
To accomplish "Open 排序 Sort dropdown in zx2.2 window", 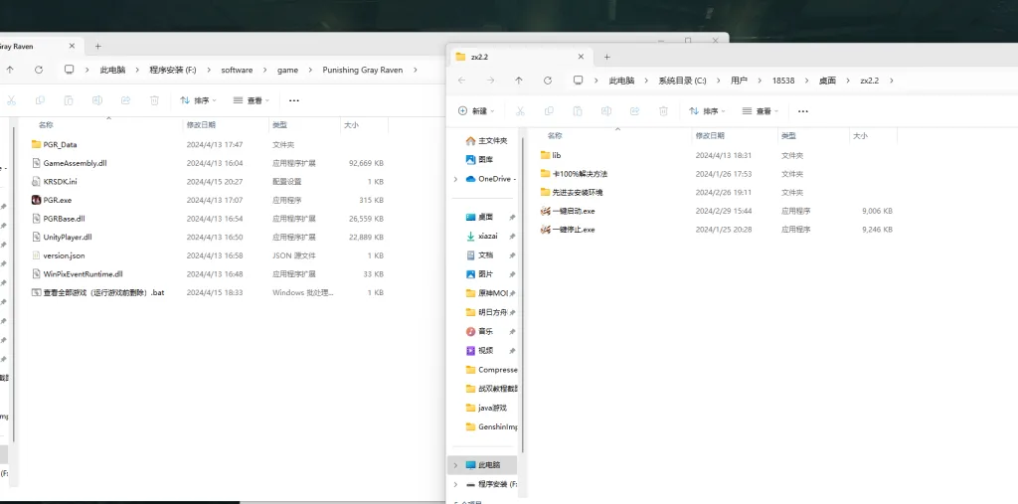I will click(707, 111).
